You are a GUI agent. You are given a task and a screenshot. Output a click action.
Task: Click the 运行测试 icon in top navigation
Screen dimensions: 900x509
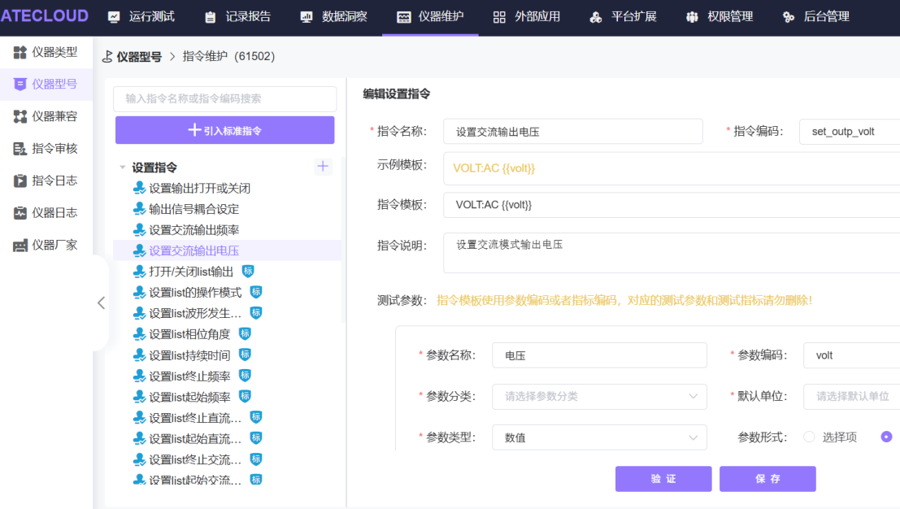coord(114,17)
